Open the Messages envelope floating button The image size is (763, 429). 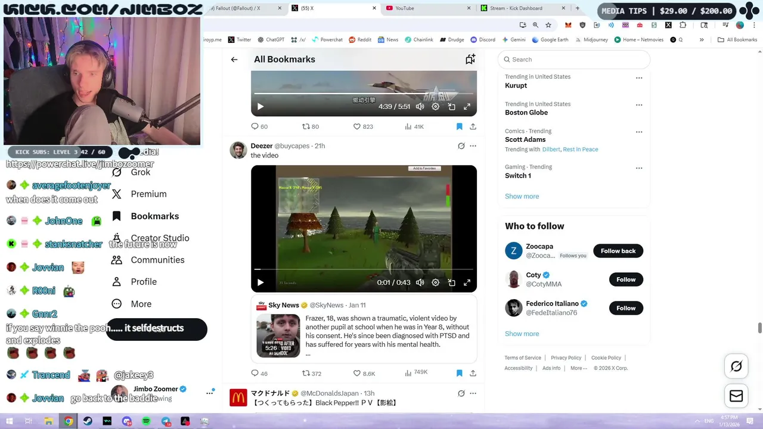[736, 396]
